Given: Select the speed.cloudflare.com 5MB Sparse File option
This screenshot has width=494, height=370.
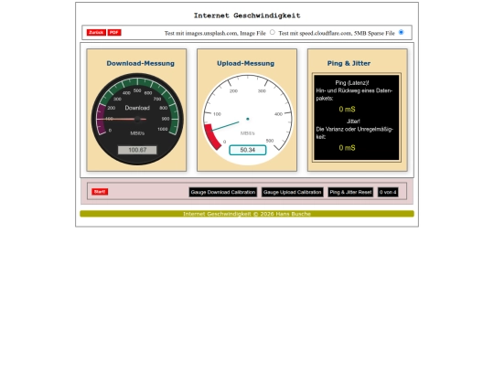Looking at the screenshot, I should pos(401,32).
